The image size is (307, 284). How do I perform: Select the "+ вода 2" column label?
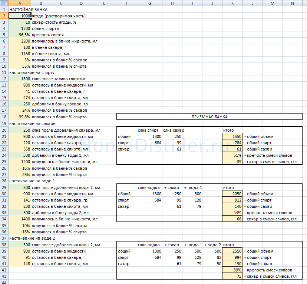click(212, 245)
